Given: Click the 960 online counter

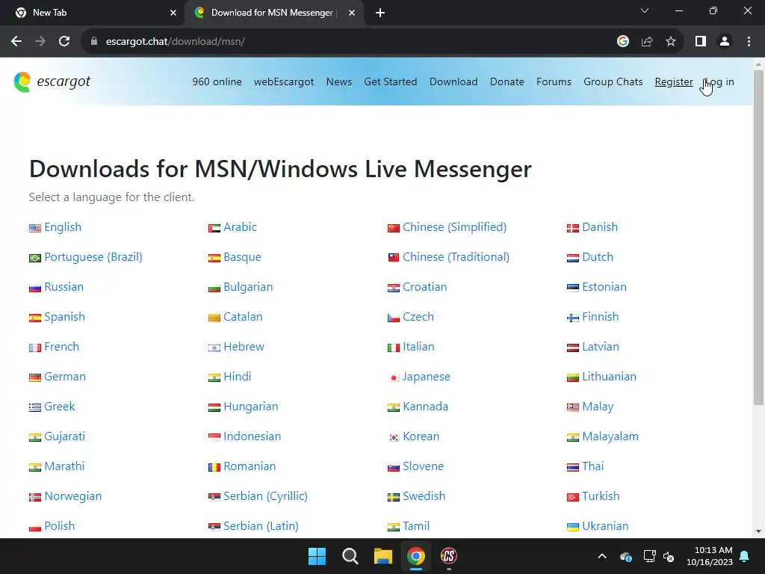Looking at the screenshot, I should point(217,82).
